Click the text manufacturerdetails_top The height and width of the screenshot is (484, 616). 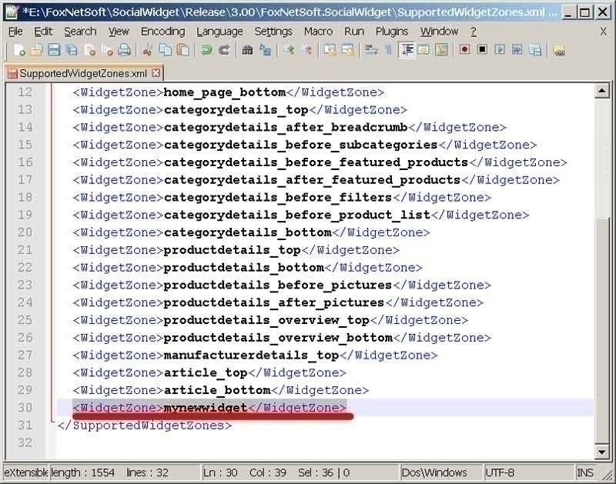click(252, 355)
